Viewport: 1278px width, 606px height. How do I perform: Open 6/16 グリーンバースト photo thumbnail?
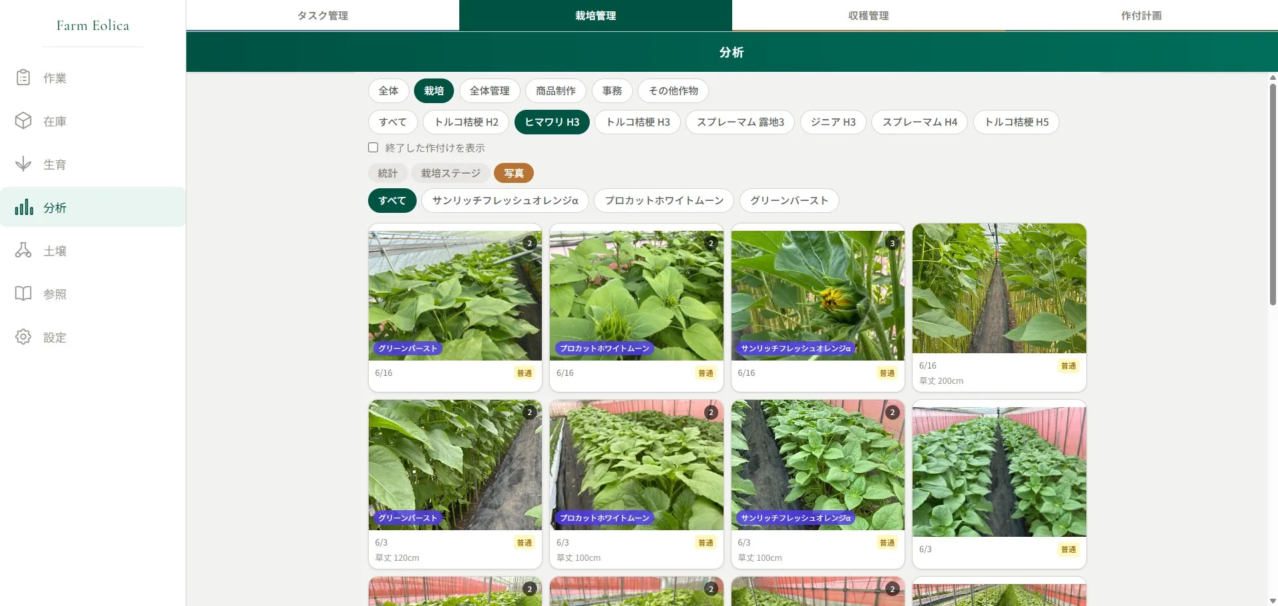click(x=455, y=295)
